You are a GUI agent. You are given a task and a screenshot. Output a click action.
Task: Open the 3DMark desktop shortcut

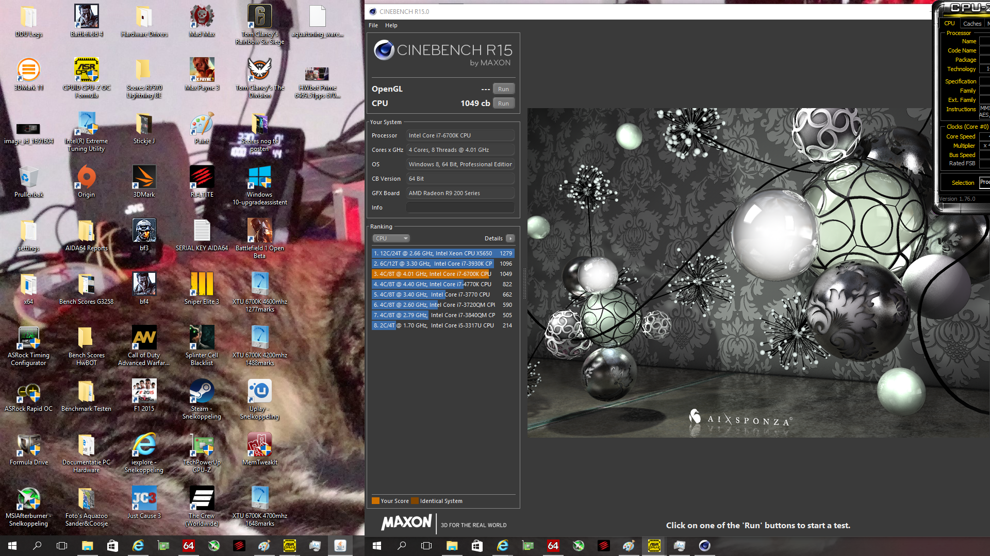coord(144,181)
